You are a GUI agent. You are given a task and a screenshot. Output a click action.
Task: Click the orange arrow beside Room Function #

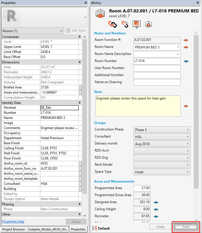point(186,40)
